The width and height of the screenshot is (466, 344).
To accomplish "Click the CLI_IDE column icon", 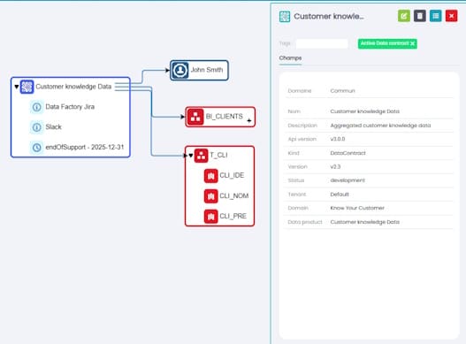I will [211, 176].
